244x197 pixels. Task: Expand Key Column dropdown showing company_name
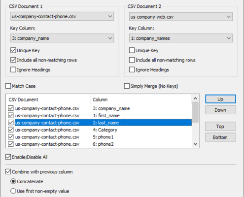(62, 38)
